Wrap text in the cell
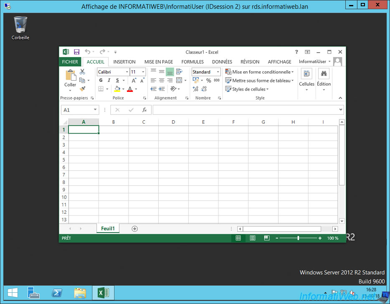The image size is (390, 304). [179, 72]
